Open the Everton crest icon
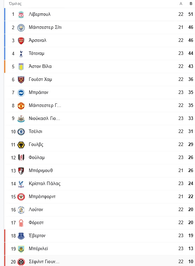This screenshot has width=195, height=266. point(21,236)
